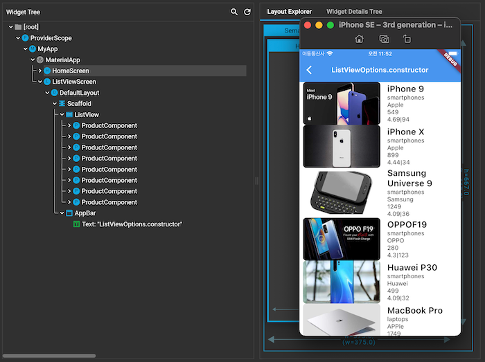Click the AppBar widget icon
The width and height of the screenshot is (485, 362).
pos(69,213)
